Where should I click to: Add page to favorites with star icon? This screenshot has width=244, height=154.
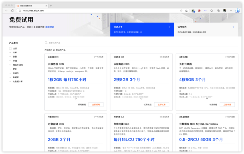click(186, 11)
